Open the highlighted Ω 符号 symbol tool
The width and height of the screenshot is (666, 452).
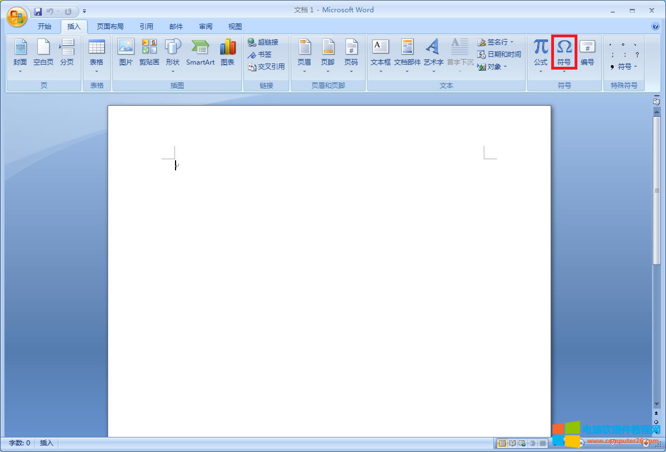point(564,51)
